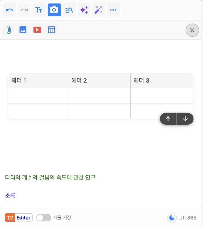Image resolution: width=203 pixels, height=227 pixels.
Task: Insert an image using the picture icon
Action: (23, 30)
